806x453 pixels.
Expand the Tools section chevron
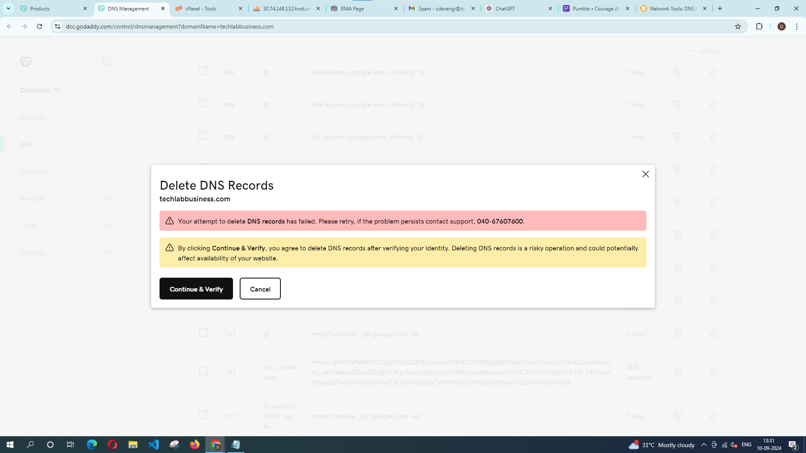click(x=107, y=225)
